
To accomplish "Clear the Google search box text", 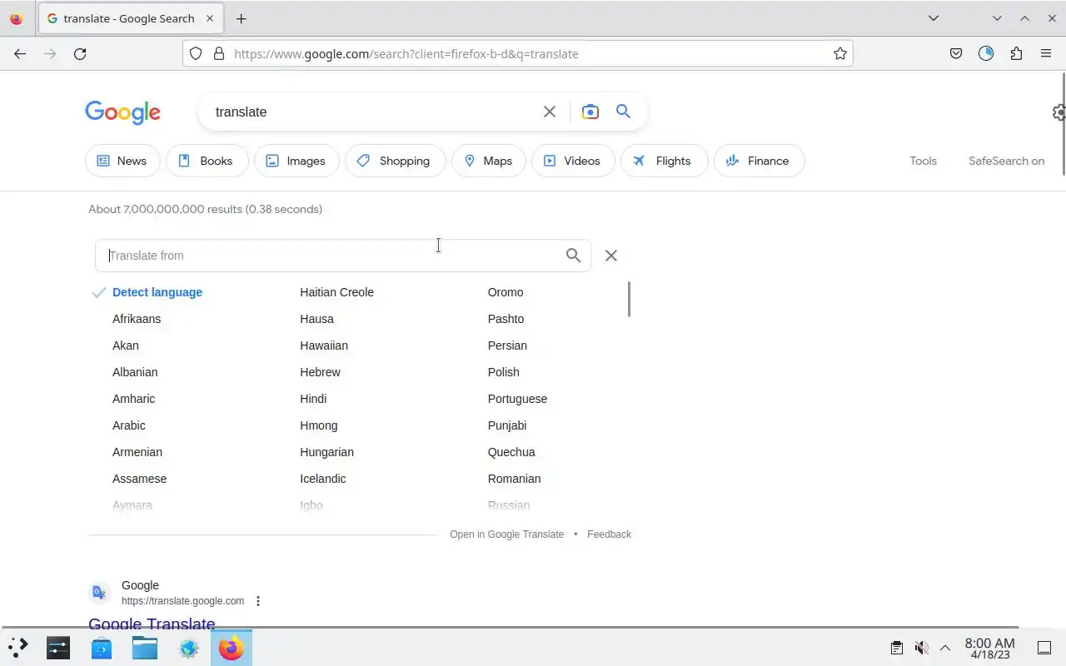I will coord(550,112).
